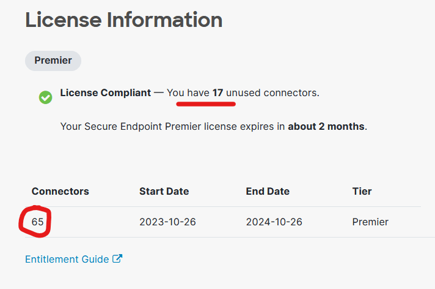
Task: Click the bold License Compliant text
Action: [x=105, y=93]
